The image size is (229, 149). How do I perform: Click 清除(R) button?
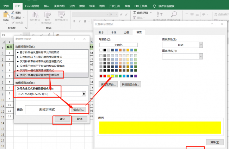coord(215,142)
